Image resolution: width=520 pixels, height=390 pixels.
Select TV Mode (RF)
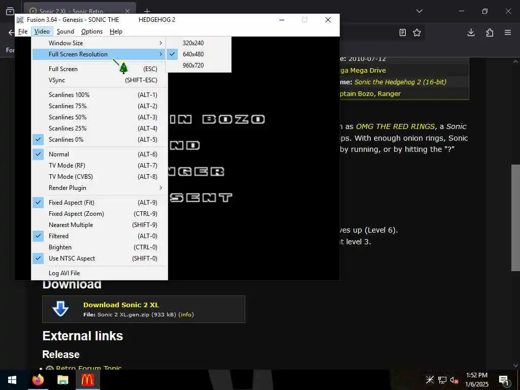click(100, 166)
